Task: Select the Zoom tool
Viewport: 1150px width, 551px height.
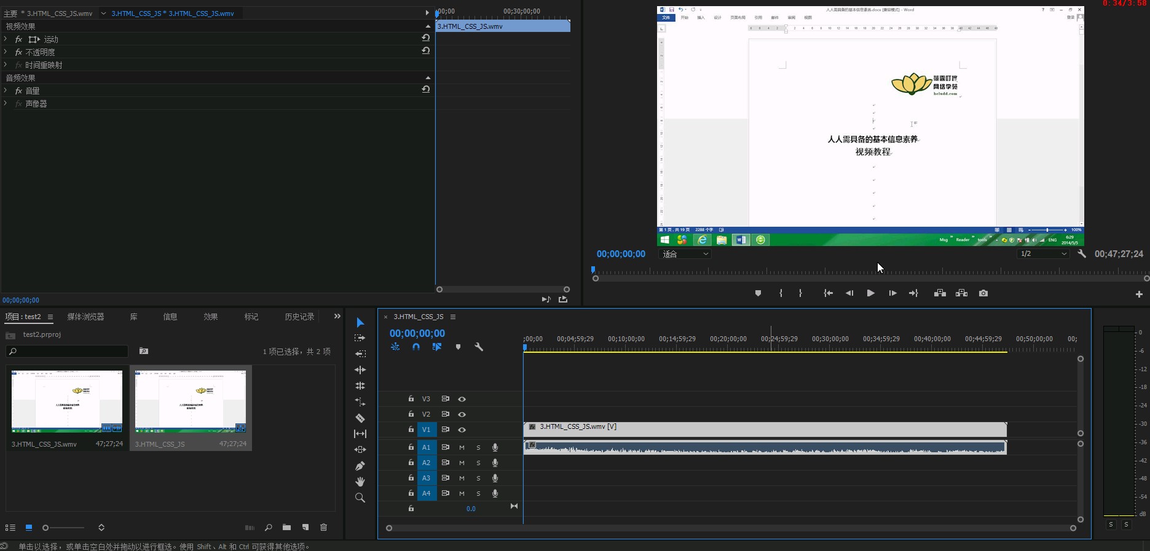Action: pos(360,498)
